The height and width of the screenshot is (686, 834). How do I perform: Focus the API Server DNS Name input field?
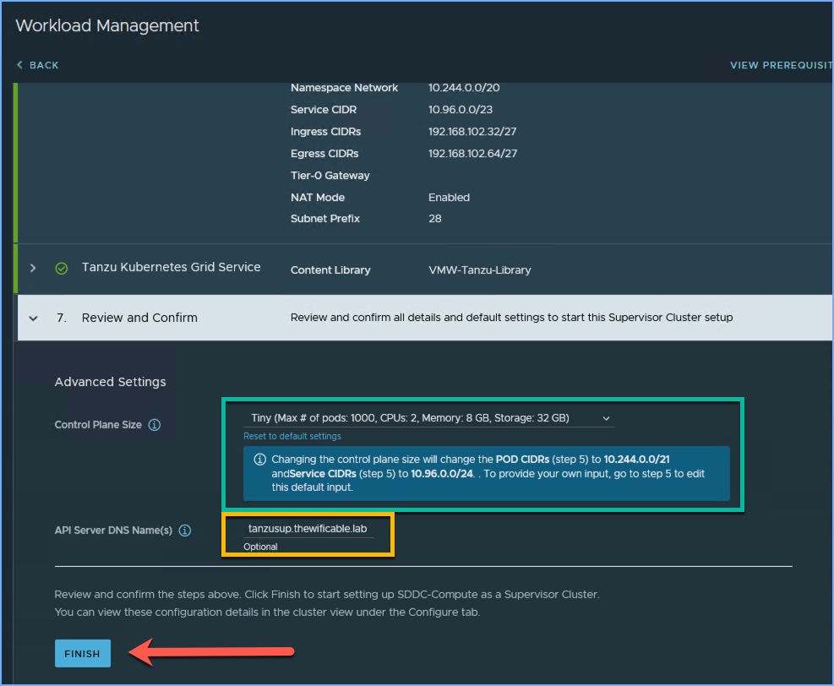click(308, 528)
